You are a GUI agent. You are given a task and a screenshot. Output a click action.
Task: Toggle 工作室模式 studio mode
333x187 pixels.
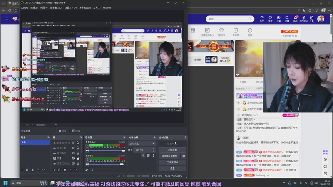172,162
